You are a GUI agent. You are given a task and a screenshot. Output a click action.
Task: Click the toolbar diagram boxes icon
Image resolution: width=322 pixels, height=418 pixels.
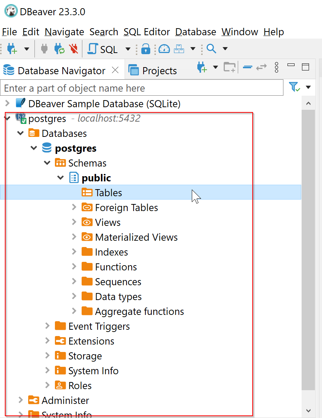pos(179,49)
